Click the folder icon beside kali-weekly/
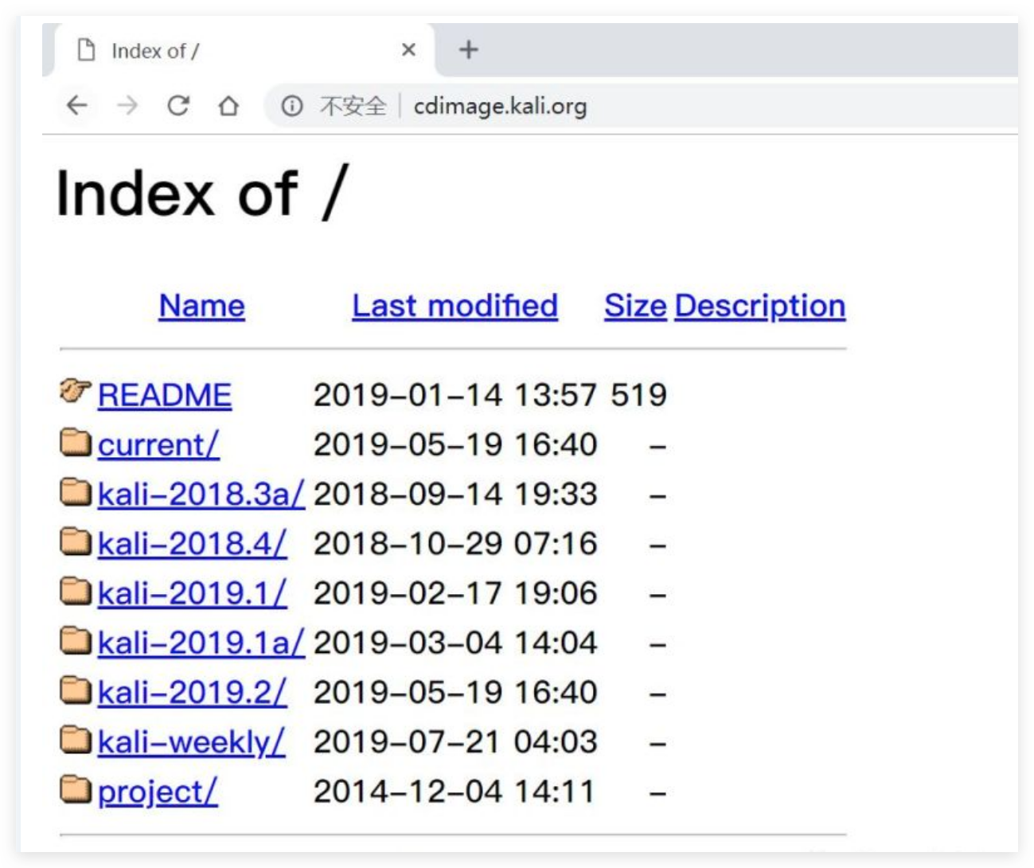The width and height of the screenshot is (1034, 868). [76, 739]
